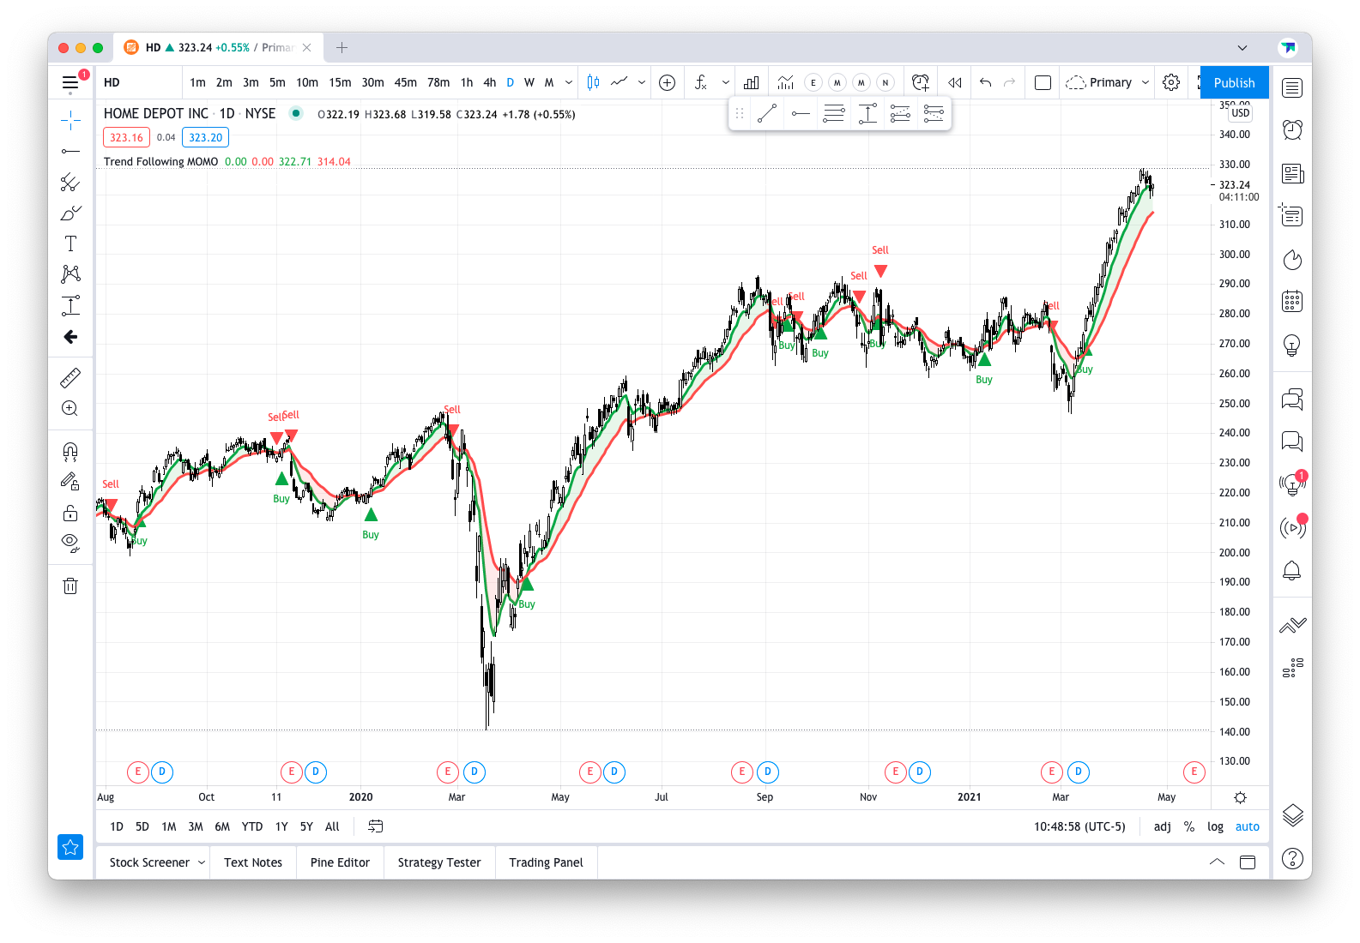The image size is (1360, 943).
Task: Open the go to date picker
Action: pos(375,826)
